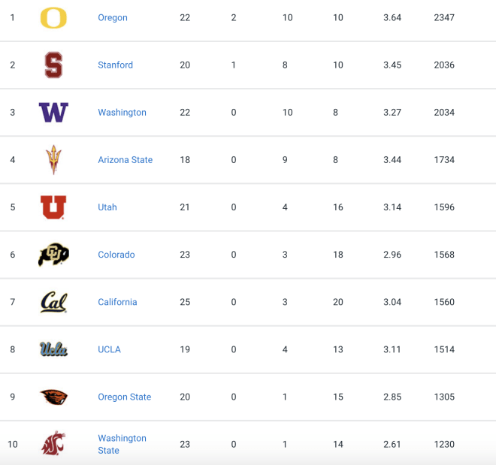Screen dimensions: 496x465
Task: Click the Oregon State beaver logo
Action: pos(53,397)
